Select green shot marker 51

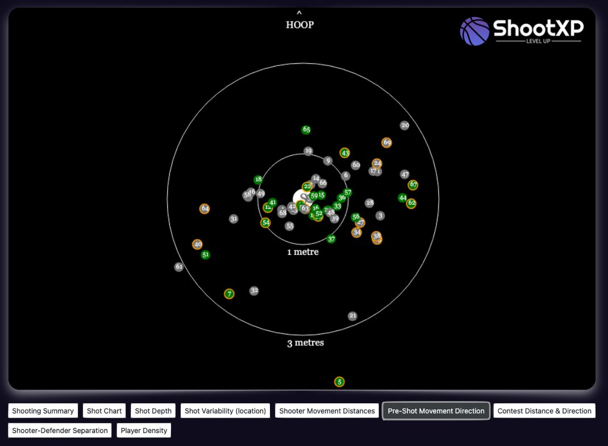205,255
